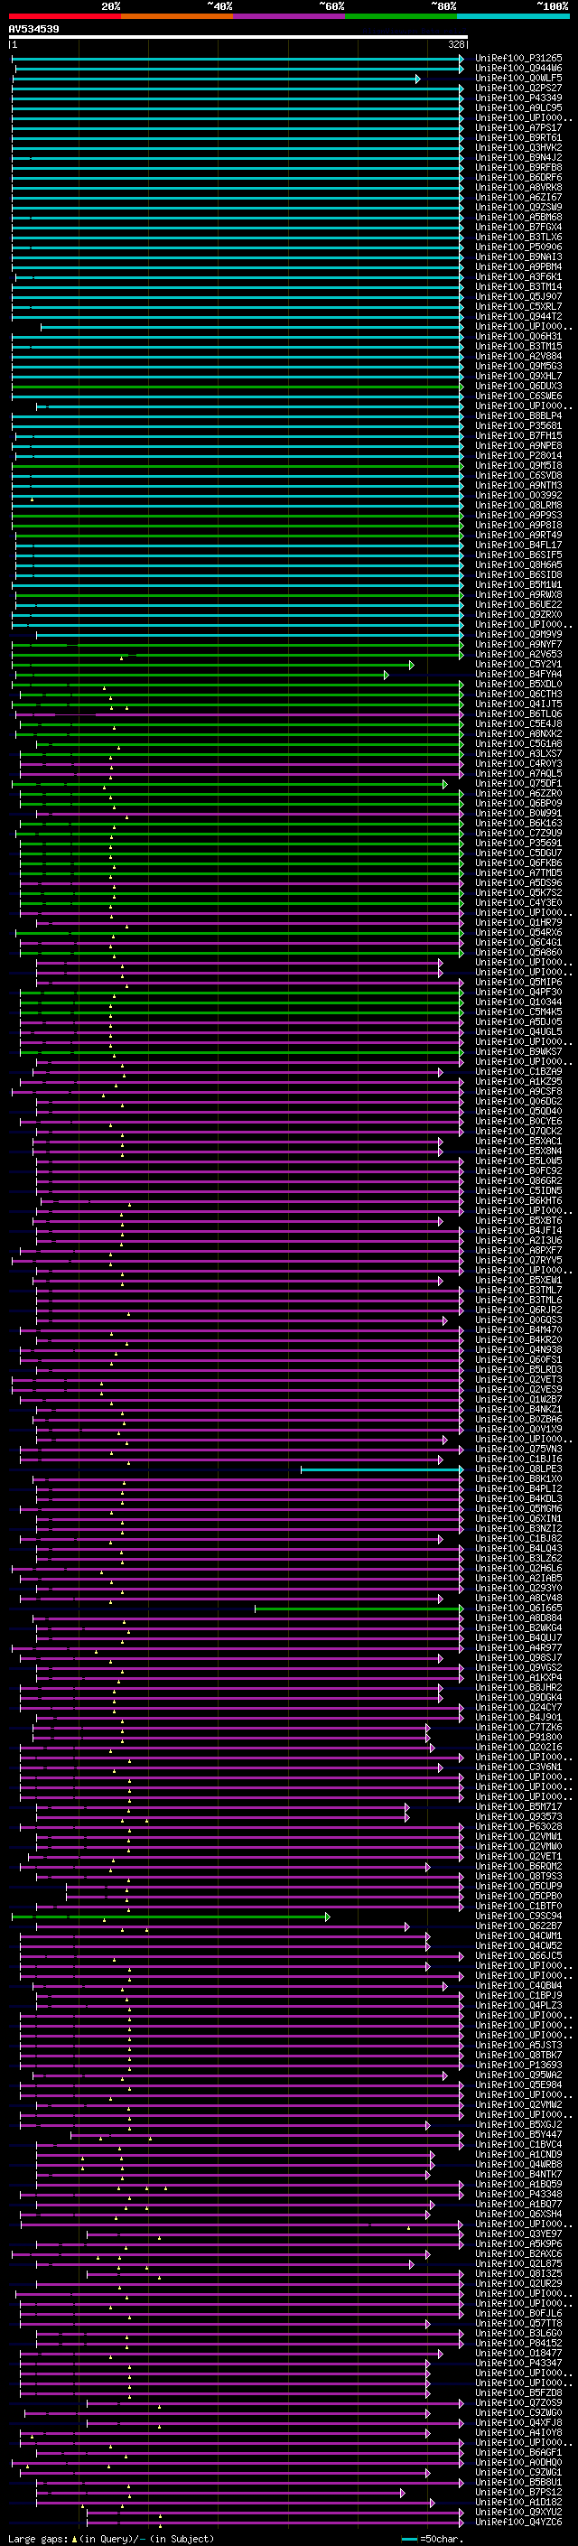Click the purple ~60% identity legend segment
578x2546 pixels.
click(x=290, y=16)
